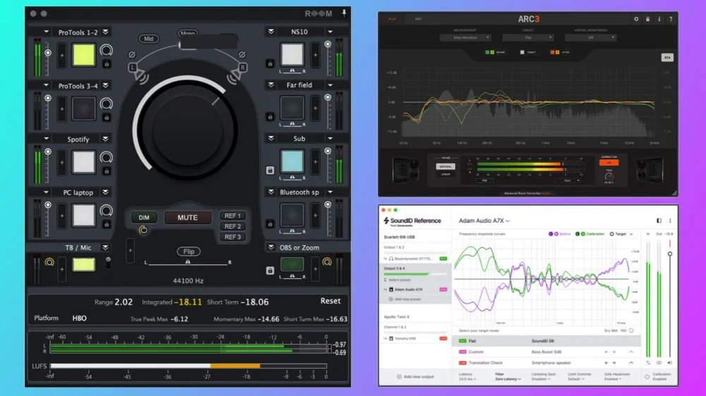Click the TB / Mic headphone knob icon
The height and width of the screenshot is (396, 706).
tap(49, 262)
